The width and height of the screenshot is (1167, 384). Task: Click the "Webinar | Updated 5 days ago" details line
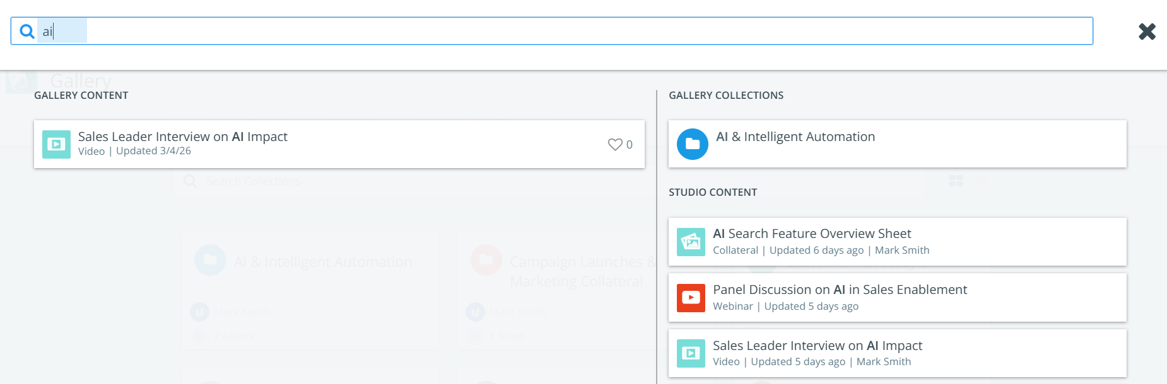(785, 307)
